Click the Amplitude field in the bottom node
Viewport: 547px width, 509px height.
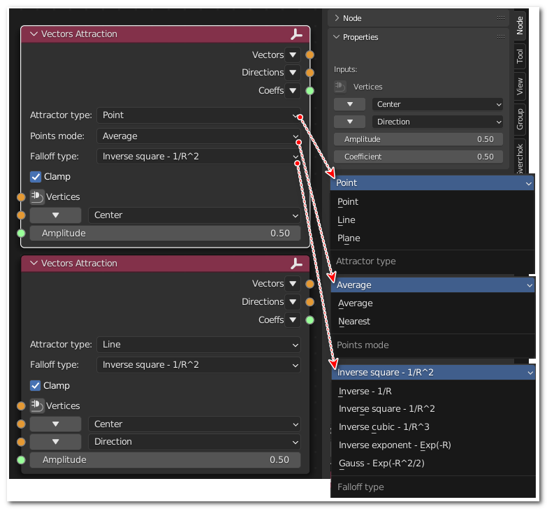coord(165,460)
